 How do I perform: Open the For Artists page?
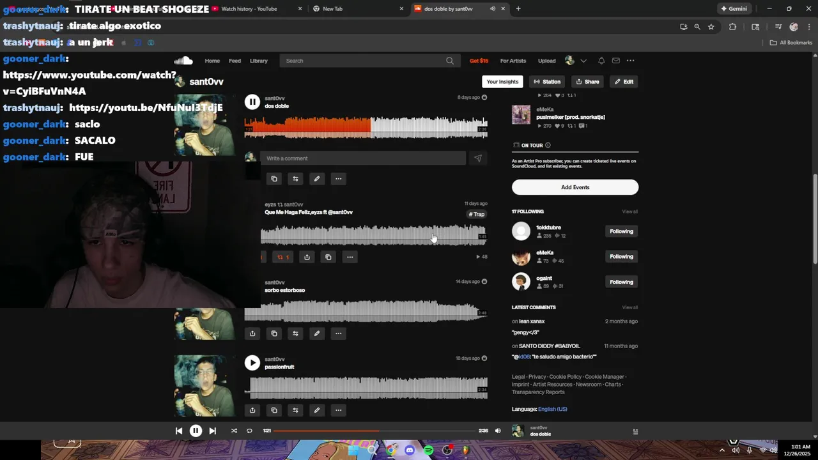(513, 61)
